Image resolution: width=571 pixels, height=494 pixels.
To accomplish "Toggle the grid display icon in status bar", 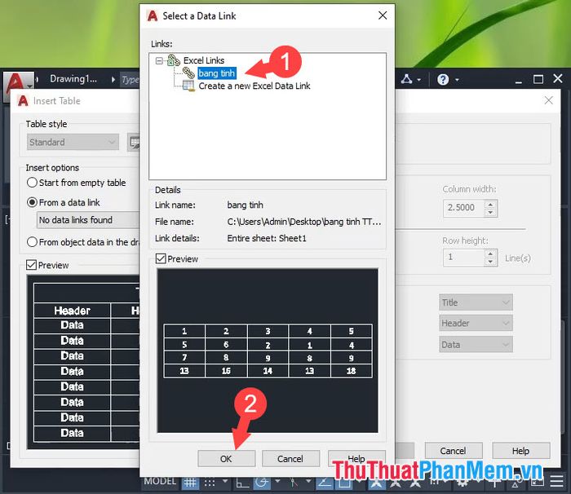I will (190, 483).
